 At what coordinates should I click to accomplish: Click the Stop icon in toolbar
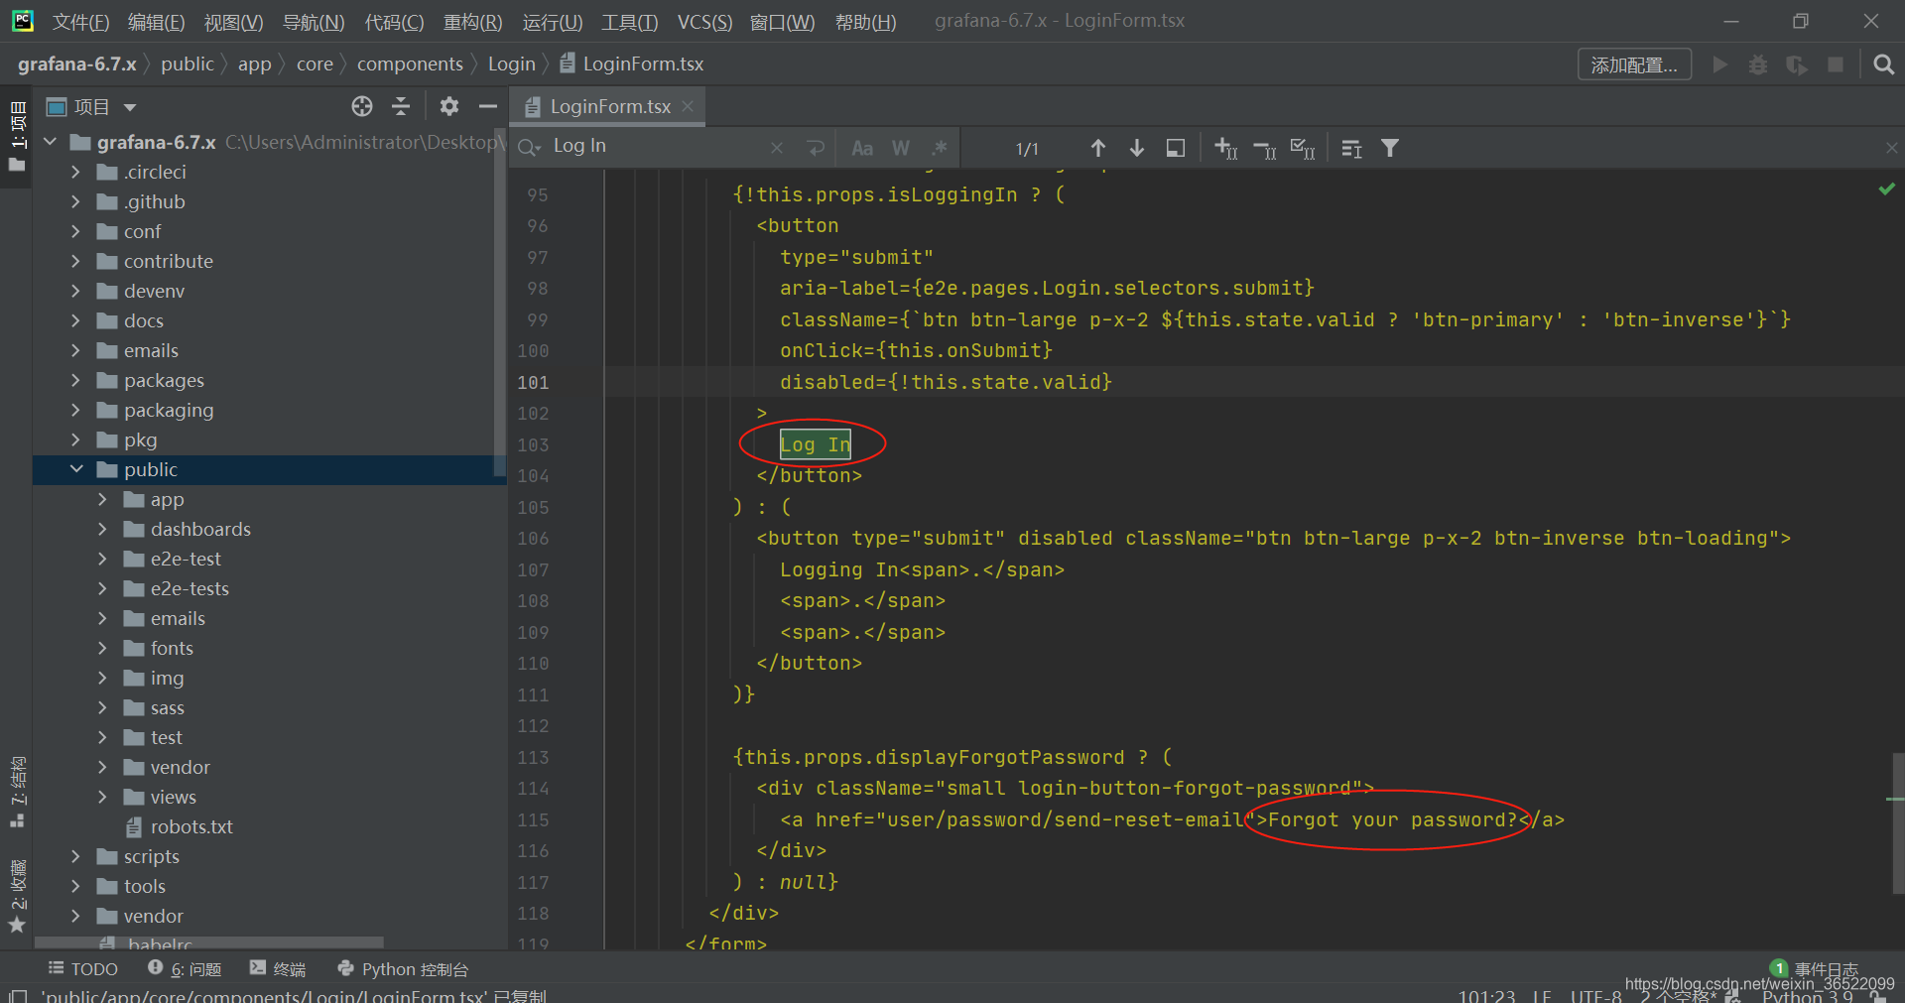point(1836,64)
